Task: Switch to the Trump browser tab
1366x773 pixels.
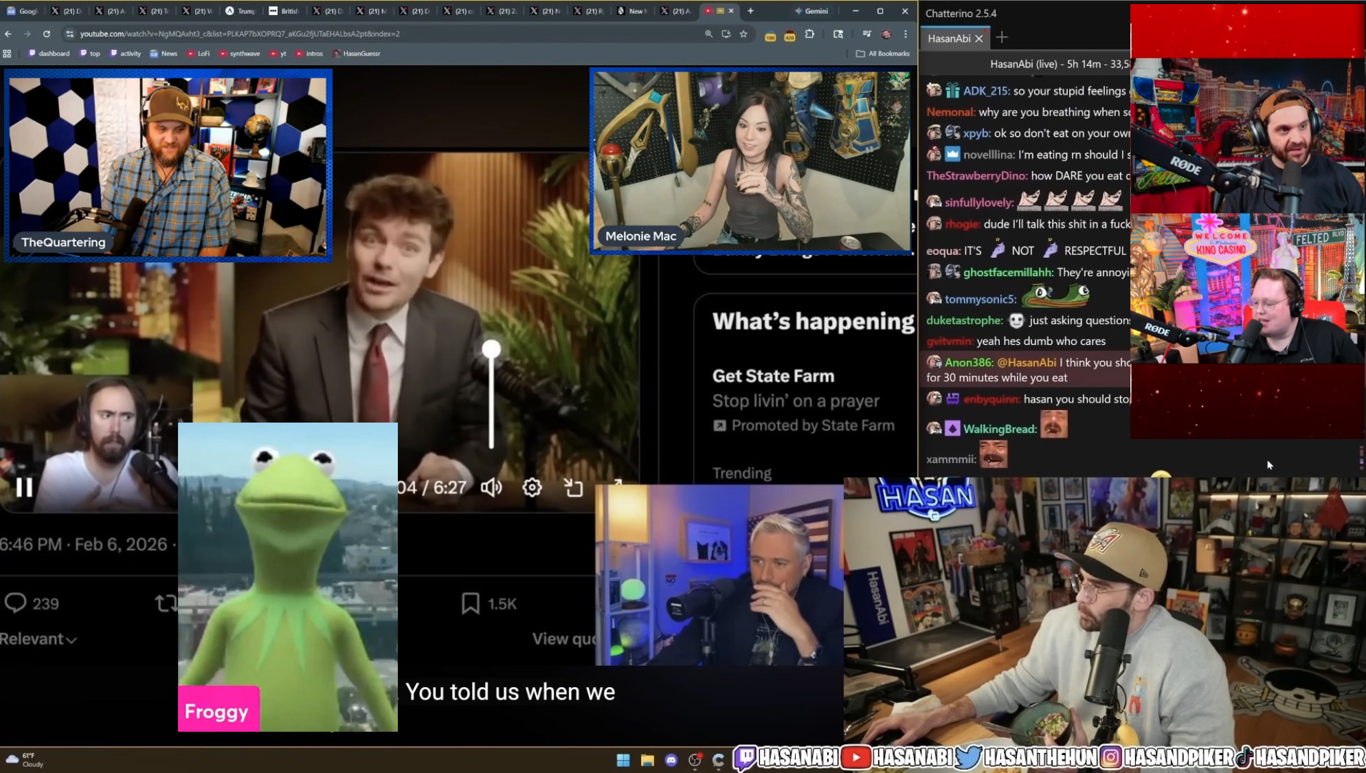Action: coord(240,11)
